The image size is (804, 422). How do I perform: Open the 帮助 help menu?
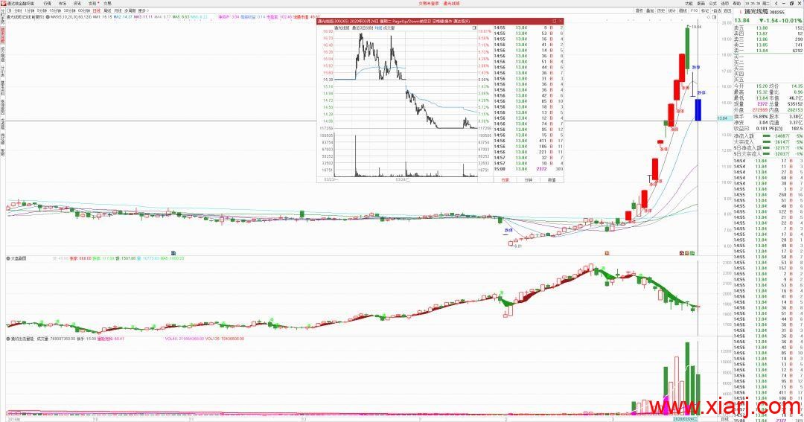[736, 4]
